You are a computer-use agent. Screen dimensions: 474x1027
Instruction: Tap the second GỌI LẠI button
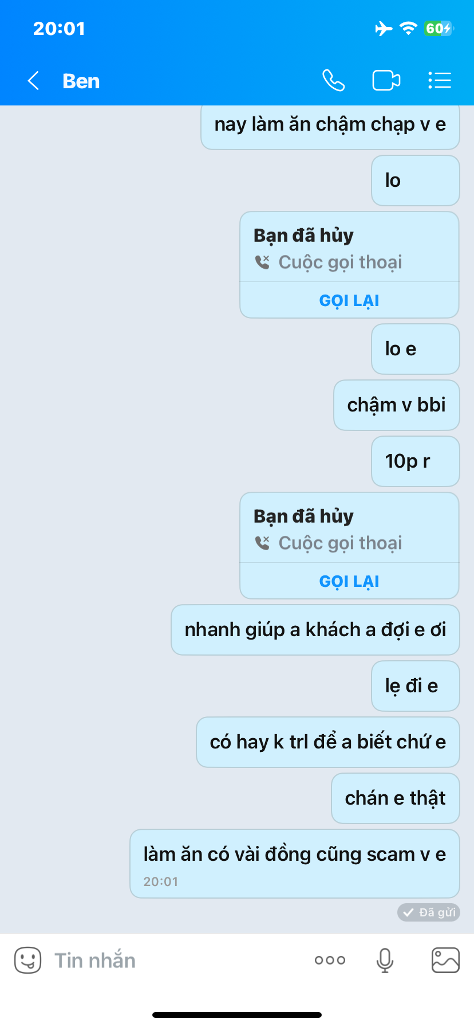pos(349,581)
